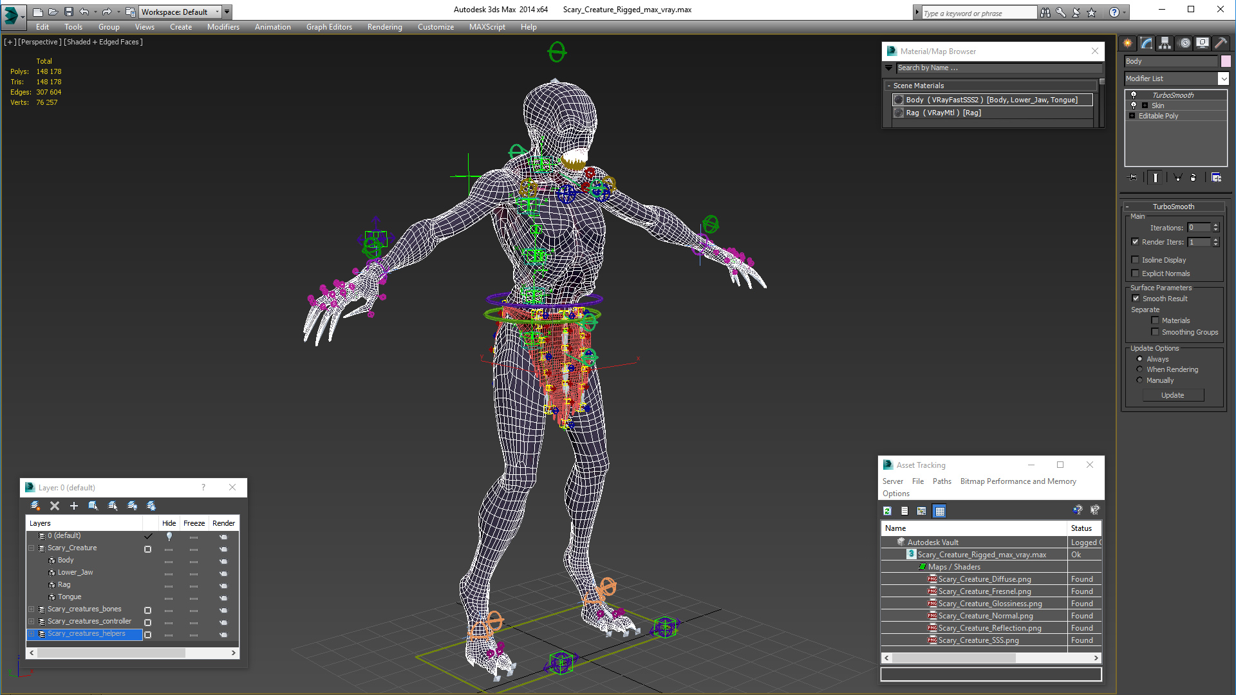This screenshot has width=1236, height=695.
Task: Toggle the Smooth Result checkbox
Action: [1136, 299]
